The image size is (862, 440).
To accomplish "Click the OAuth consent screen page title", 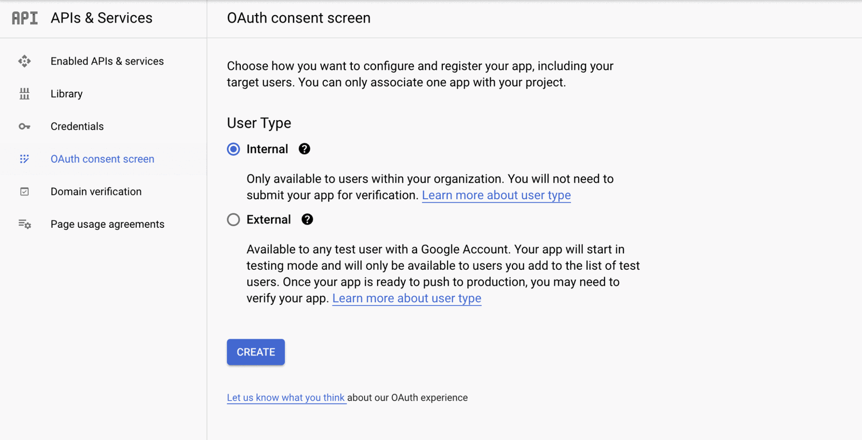I will [x=298, y=18].
